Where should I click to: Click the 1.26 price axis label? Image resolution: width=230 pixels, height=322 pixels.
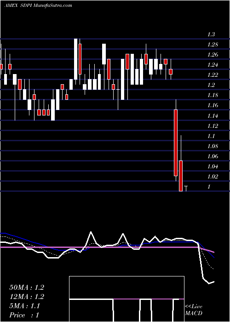(213, 55)
